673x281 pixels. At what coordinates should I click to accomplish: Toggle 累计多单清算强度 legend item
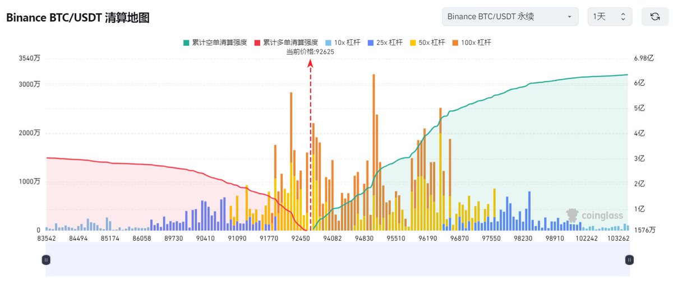(x=286, y=43)
